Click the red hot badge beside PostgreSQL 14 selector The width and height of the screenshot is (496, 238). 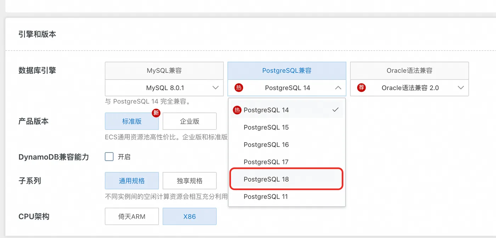pos(239,88)
